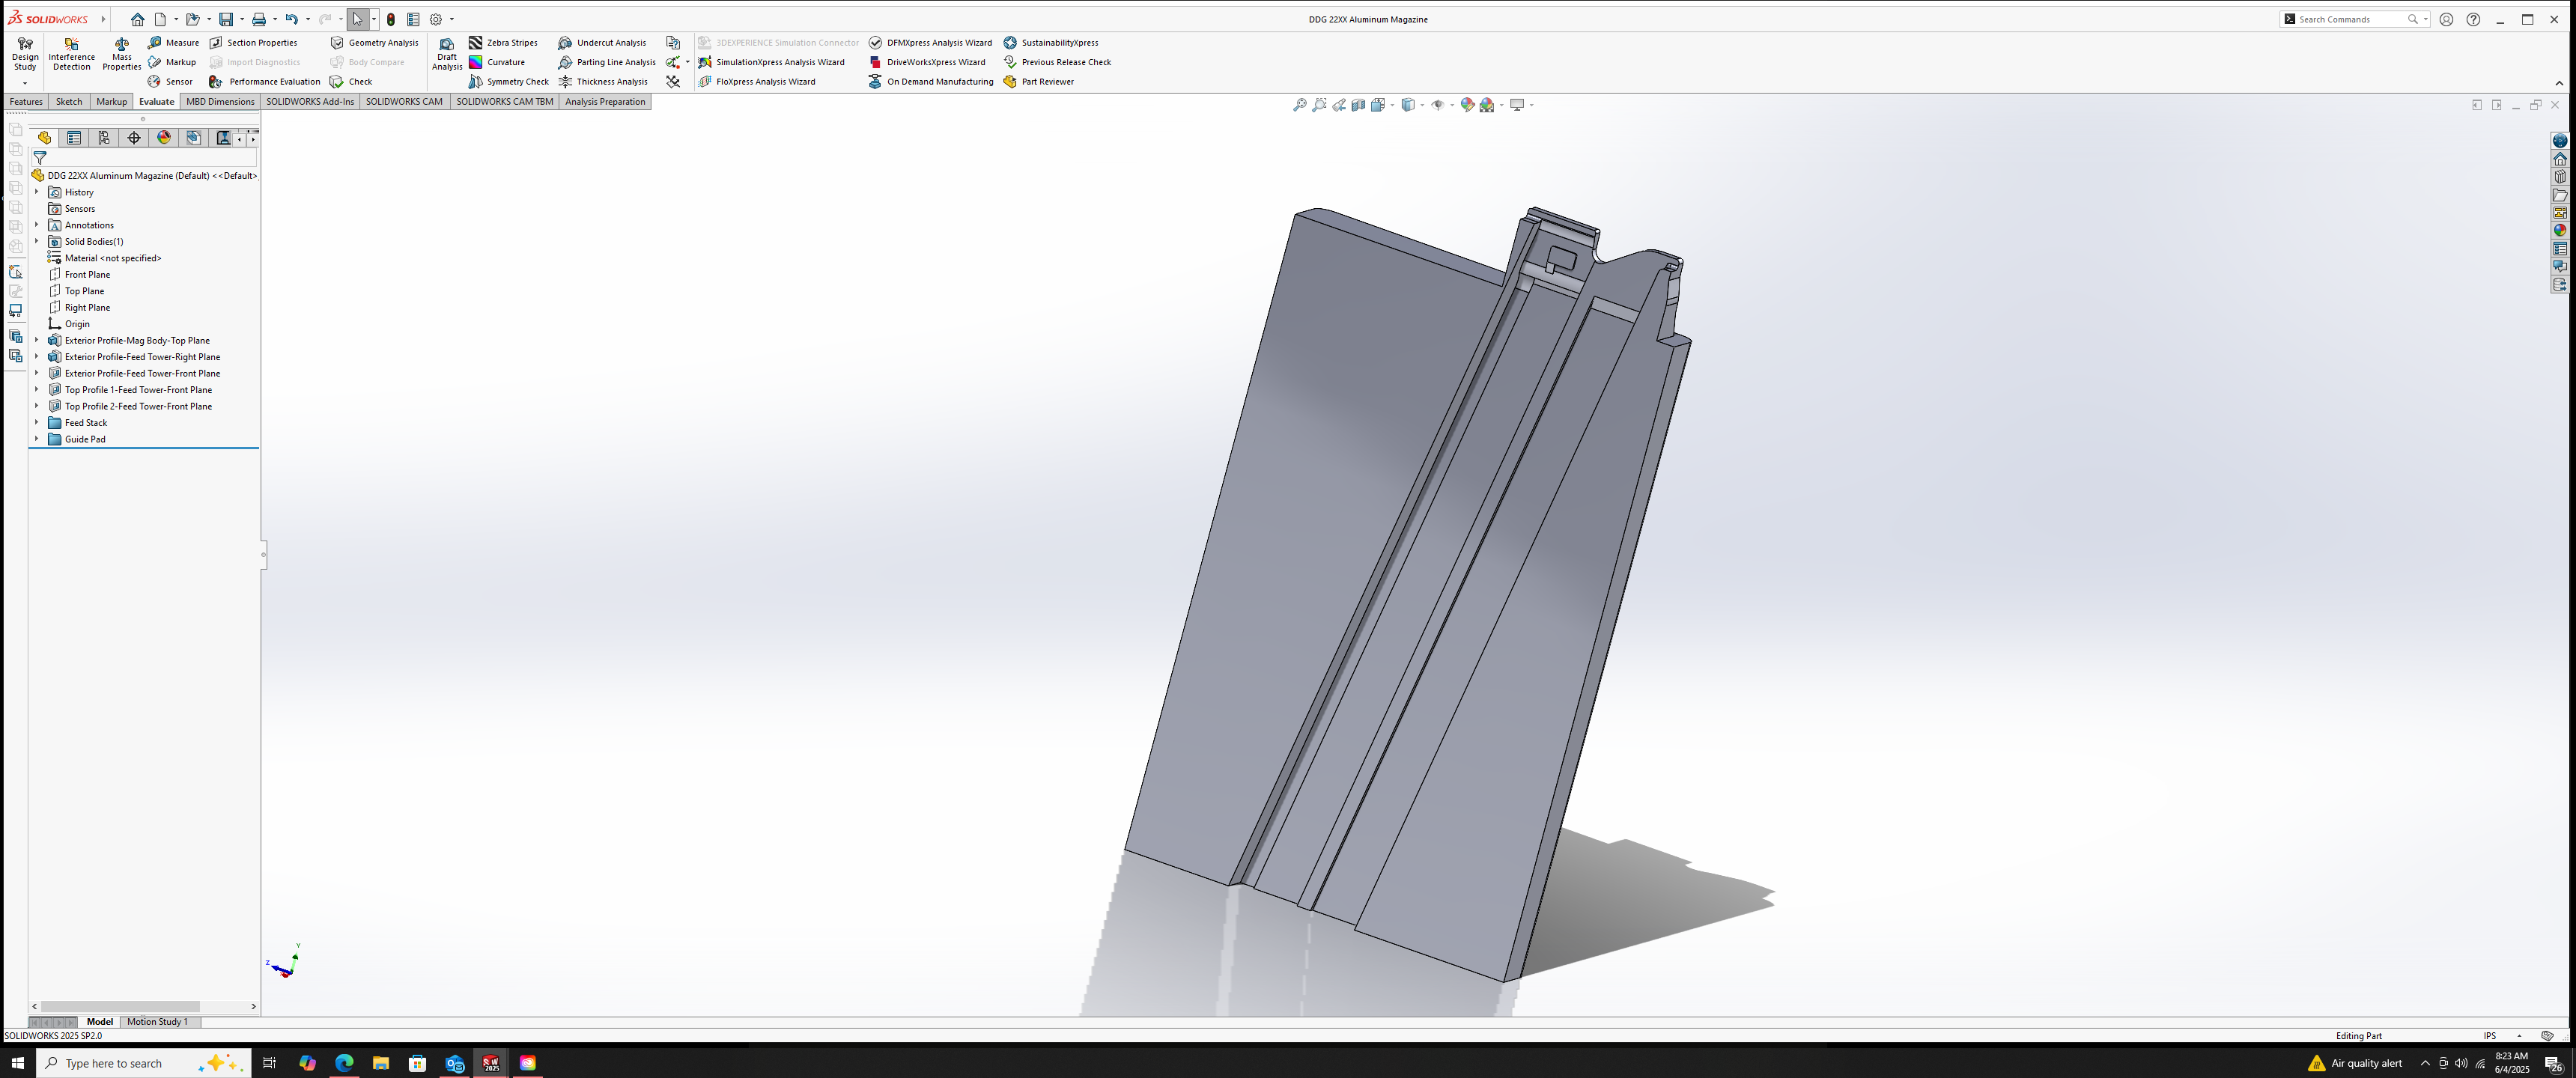Switch to DimXpertManager tab
The image size is (2576, 1078).
[x=134, y=138]
